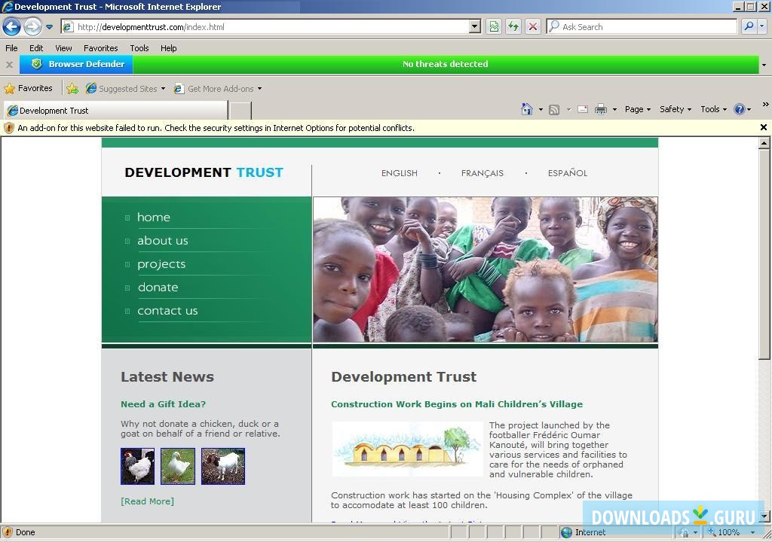
Task: Click the Add to Favorites Bar icon
Action: (72, 89)
